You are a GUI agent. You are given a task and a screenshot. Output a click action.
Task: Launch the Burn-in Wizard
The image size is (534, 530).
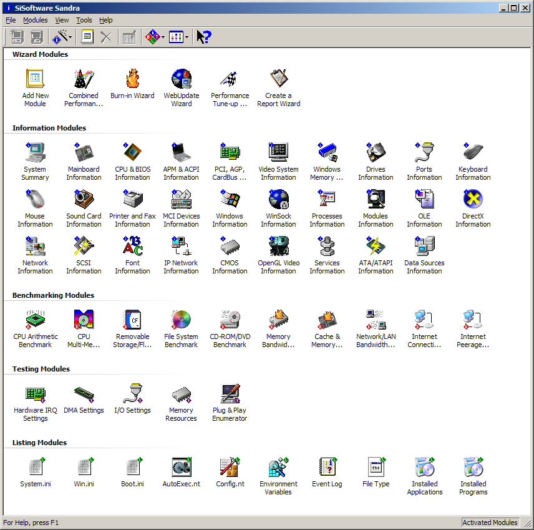coord(132,84)
